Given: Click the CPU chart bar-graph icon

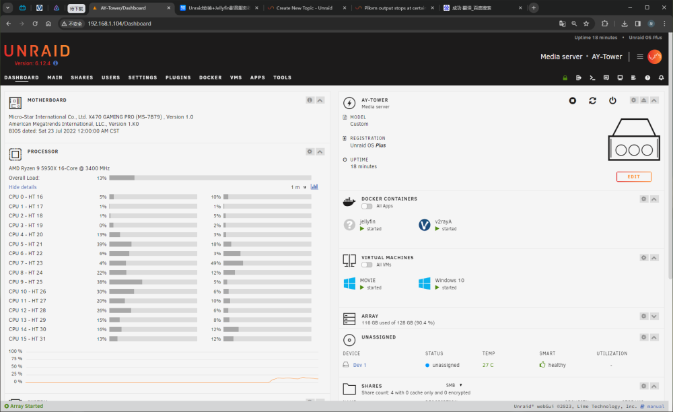Looking at the screenshot, I should point(314,186).
